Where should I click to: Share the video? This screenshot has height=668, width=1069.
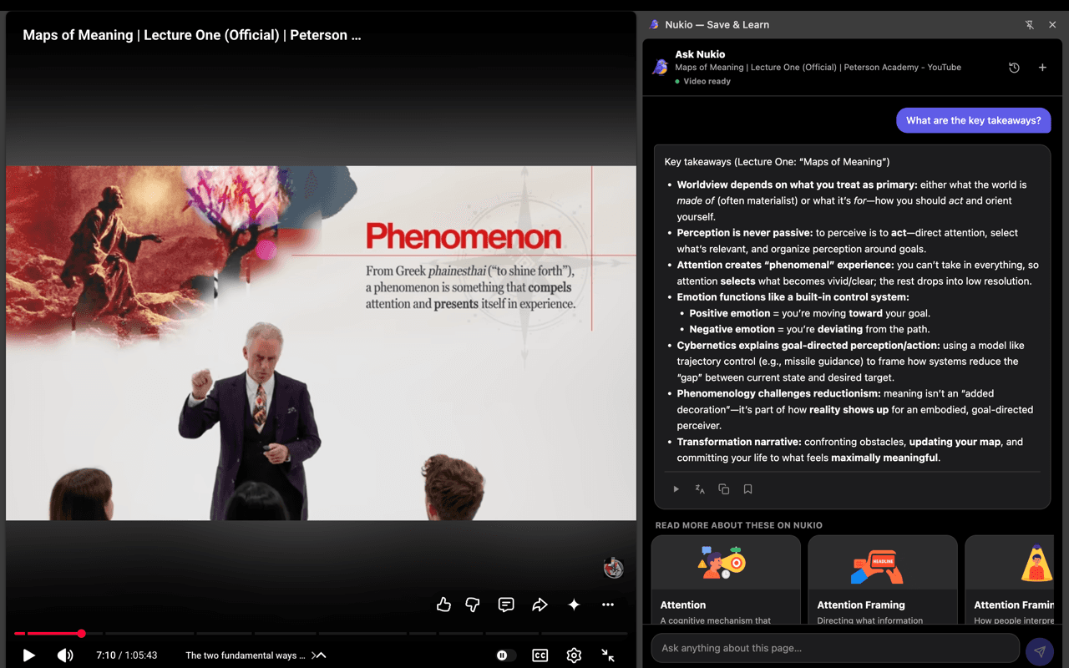pos(540,605)
